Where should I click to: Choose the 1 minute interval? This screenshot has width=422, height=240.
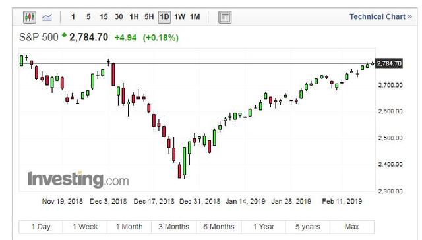73,17
